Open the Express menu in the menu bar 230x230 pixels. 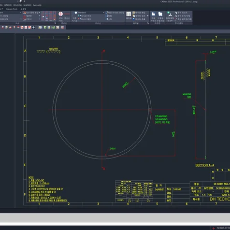point(37,5)
